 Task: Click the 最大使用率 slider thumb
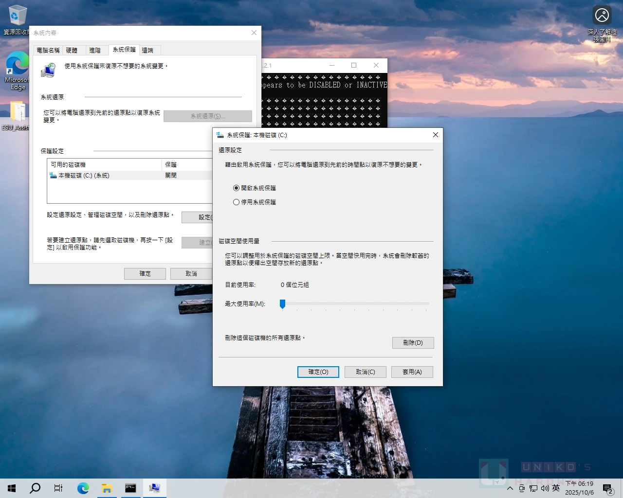point(282,304)
